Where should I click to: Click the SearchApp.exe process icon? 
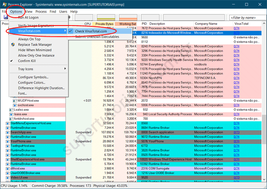click(x=7, y=132)
